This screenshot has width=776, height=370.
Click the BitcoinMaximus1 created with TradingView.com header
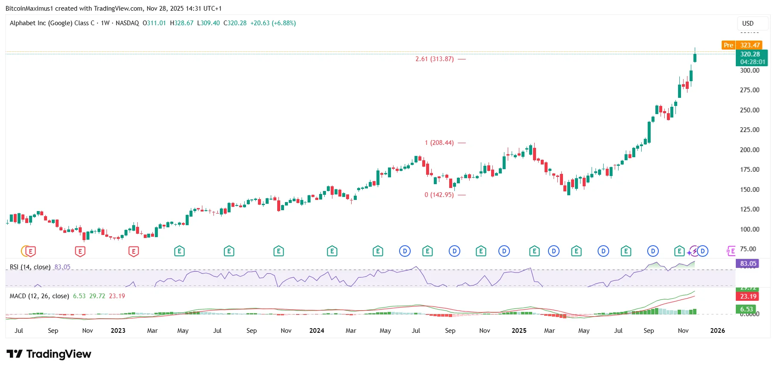pyautogui.click(x=113, y=9)
